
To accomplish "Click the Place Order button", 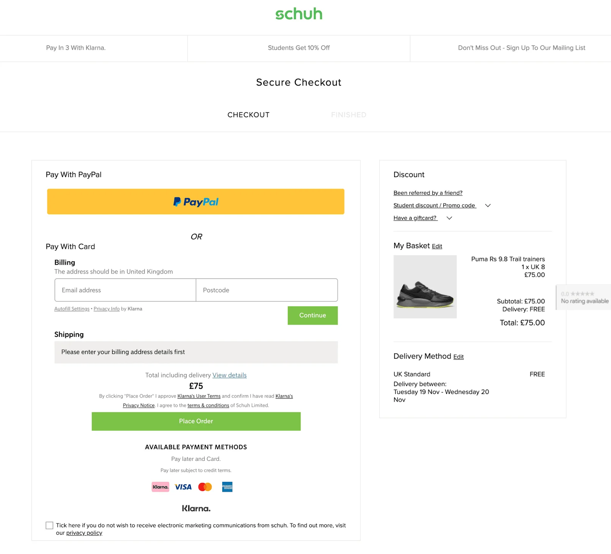I will coord(196,421).
